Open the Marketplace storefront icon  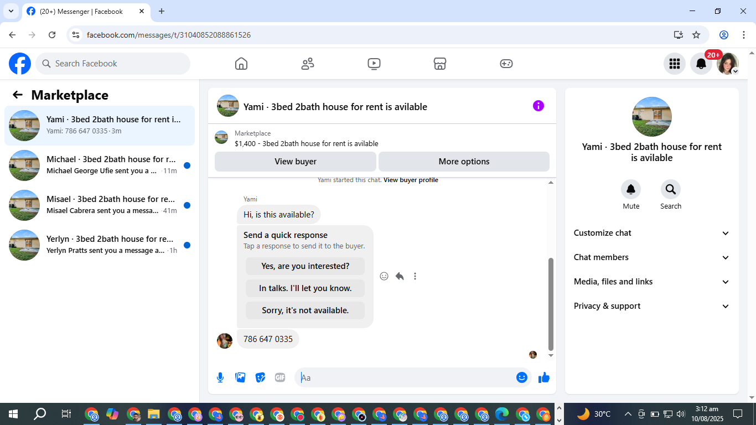pyautogui.click(x=440, y=64)
